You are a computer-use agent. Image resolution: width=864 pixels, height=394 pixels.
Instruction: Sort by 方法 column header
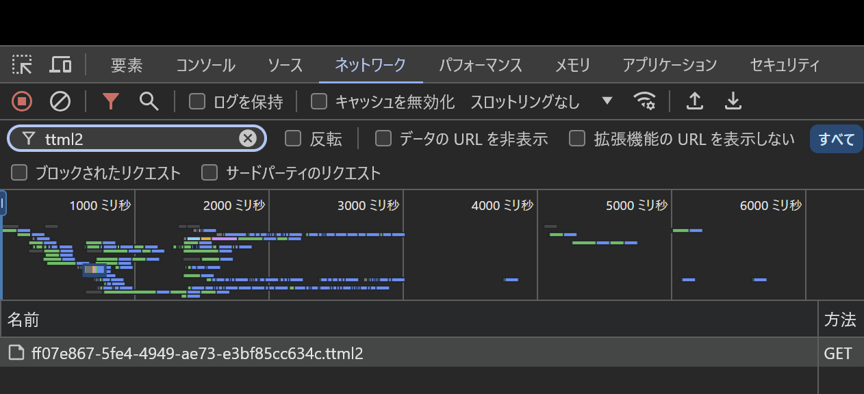coord(841,319)
